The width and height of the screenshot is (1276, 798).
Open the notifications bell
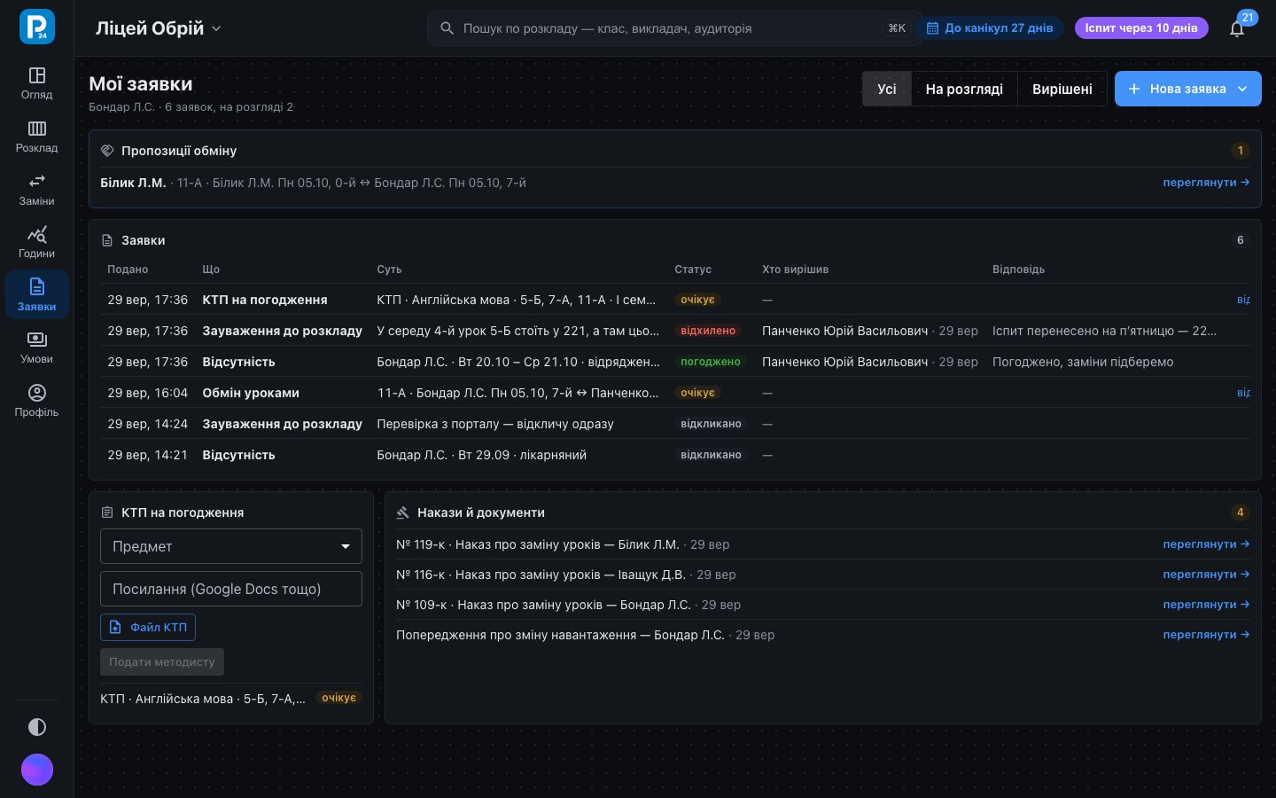coord(1237,28)
